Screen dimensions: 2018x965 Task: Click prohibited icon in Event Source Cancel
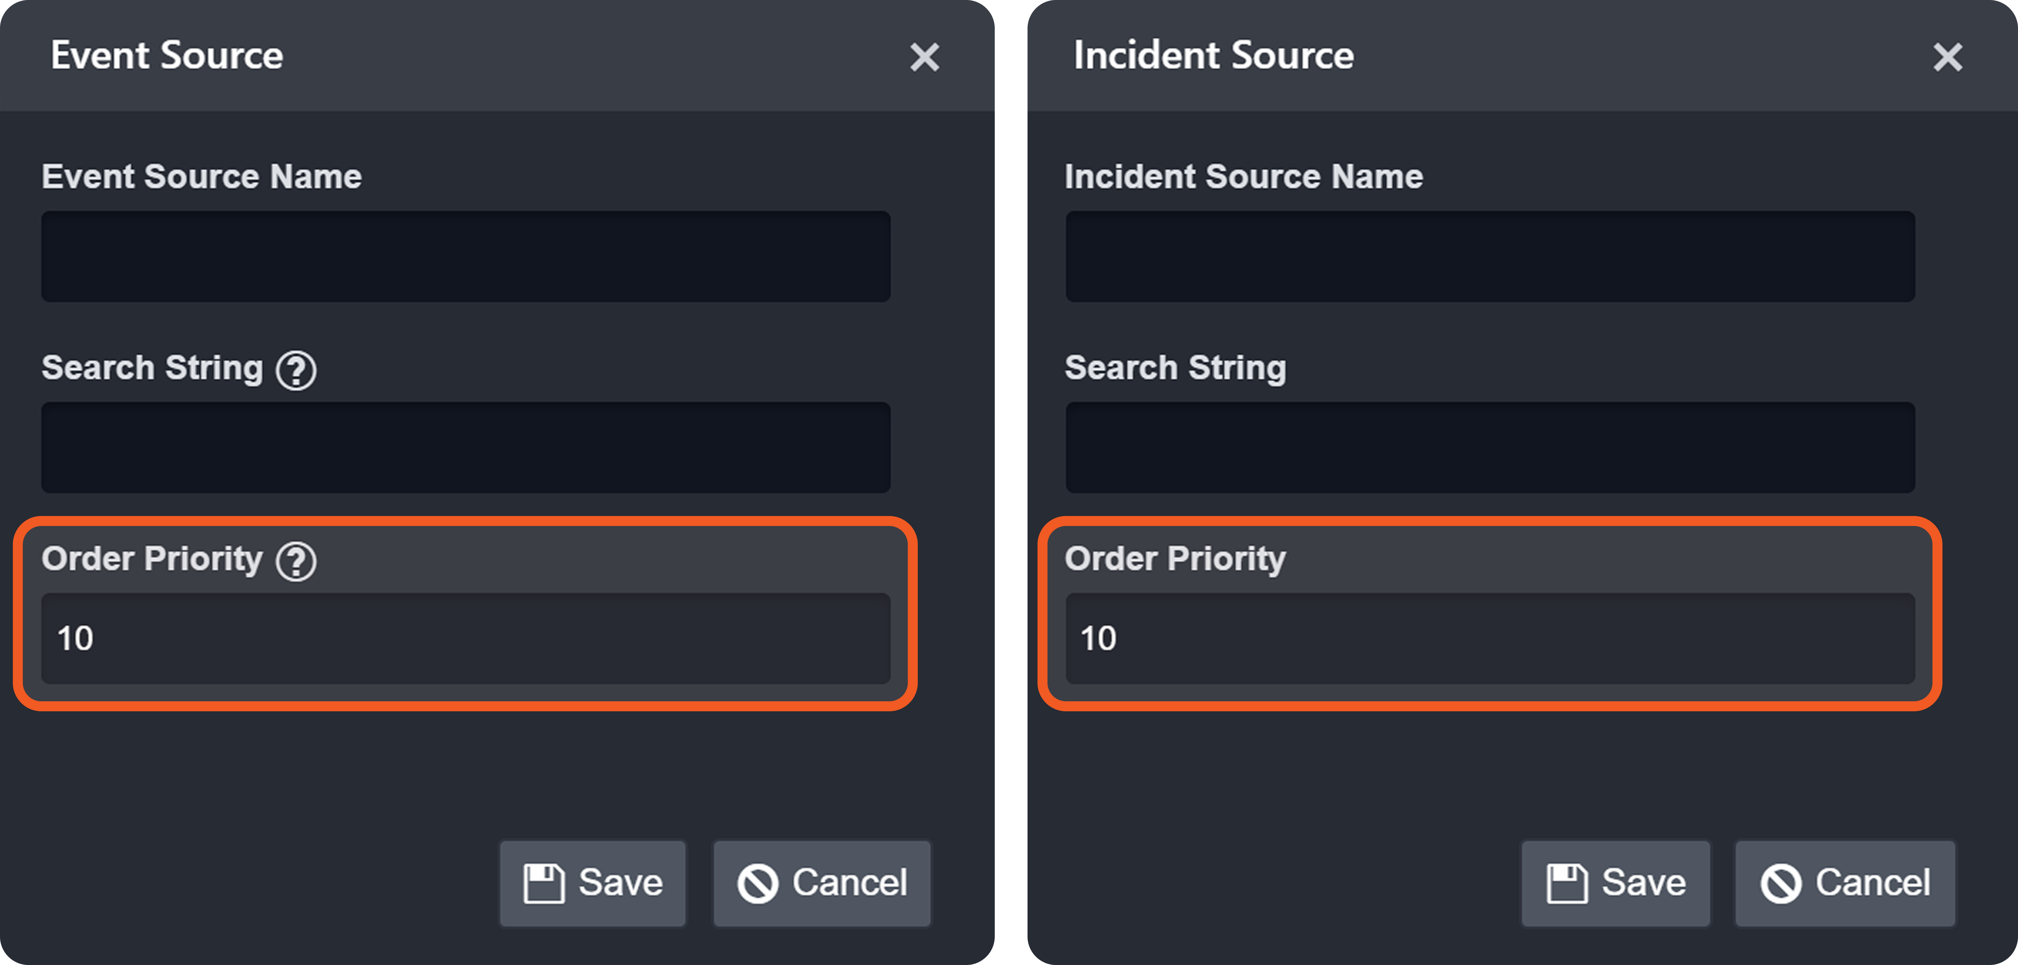tap(757, 883)
